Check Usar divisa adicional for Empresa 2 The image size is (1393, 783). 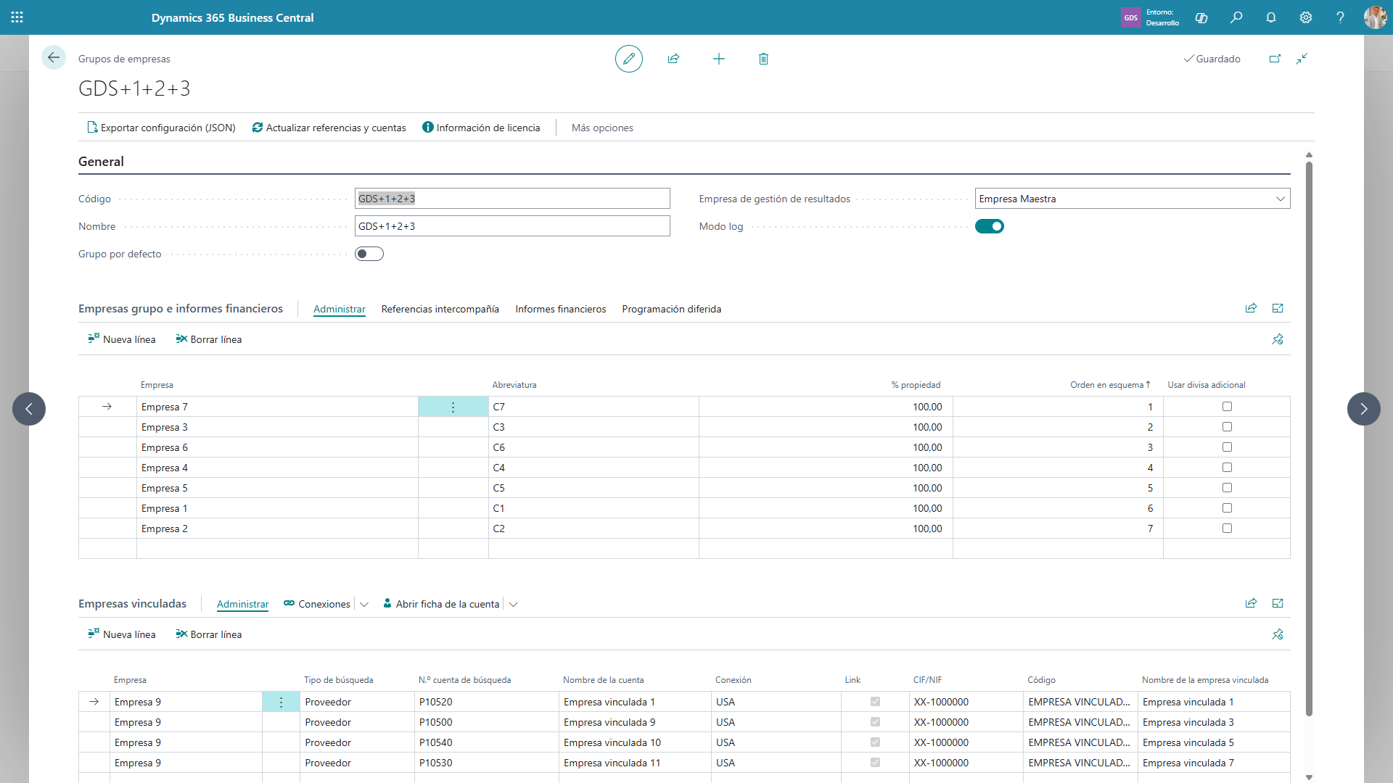[1227, 529]
